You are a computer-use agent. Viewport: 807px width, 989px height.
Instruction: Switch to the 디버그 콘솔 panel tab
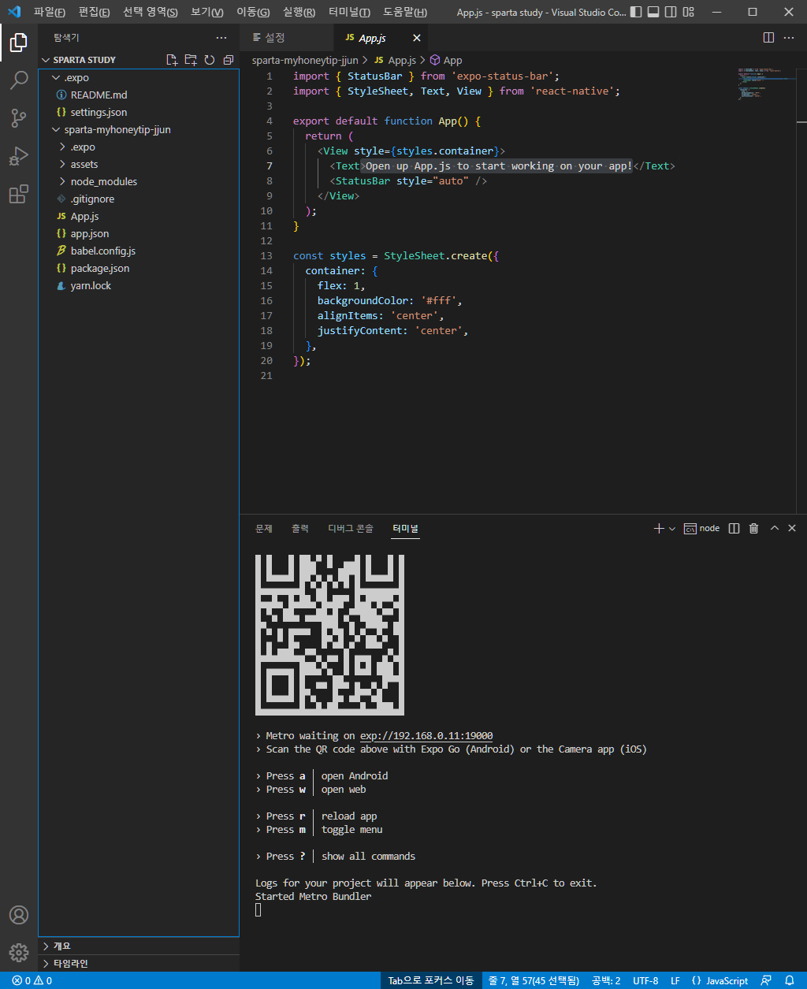351,529
